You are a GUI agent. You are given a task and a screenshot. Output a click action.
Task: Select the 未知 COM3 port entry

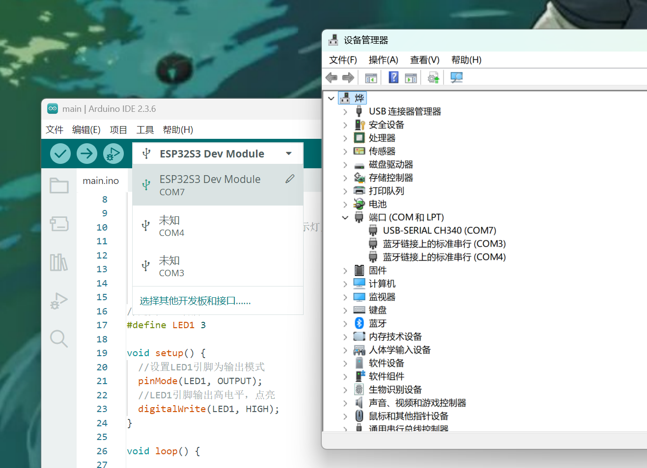coord(218,266)
